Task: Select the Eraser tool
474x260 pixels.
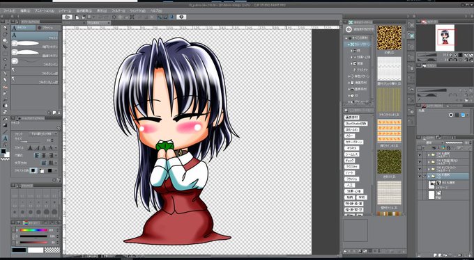Action: pos(5,106)
